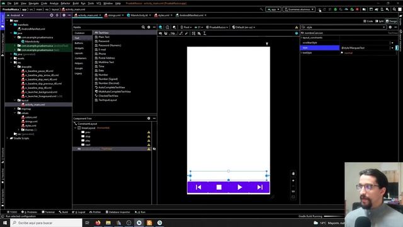Click the red stop button in main toolbar
The width and height of the screenshot is (403, 227).
click(357, 9)
